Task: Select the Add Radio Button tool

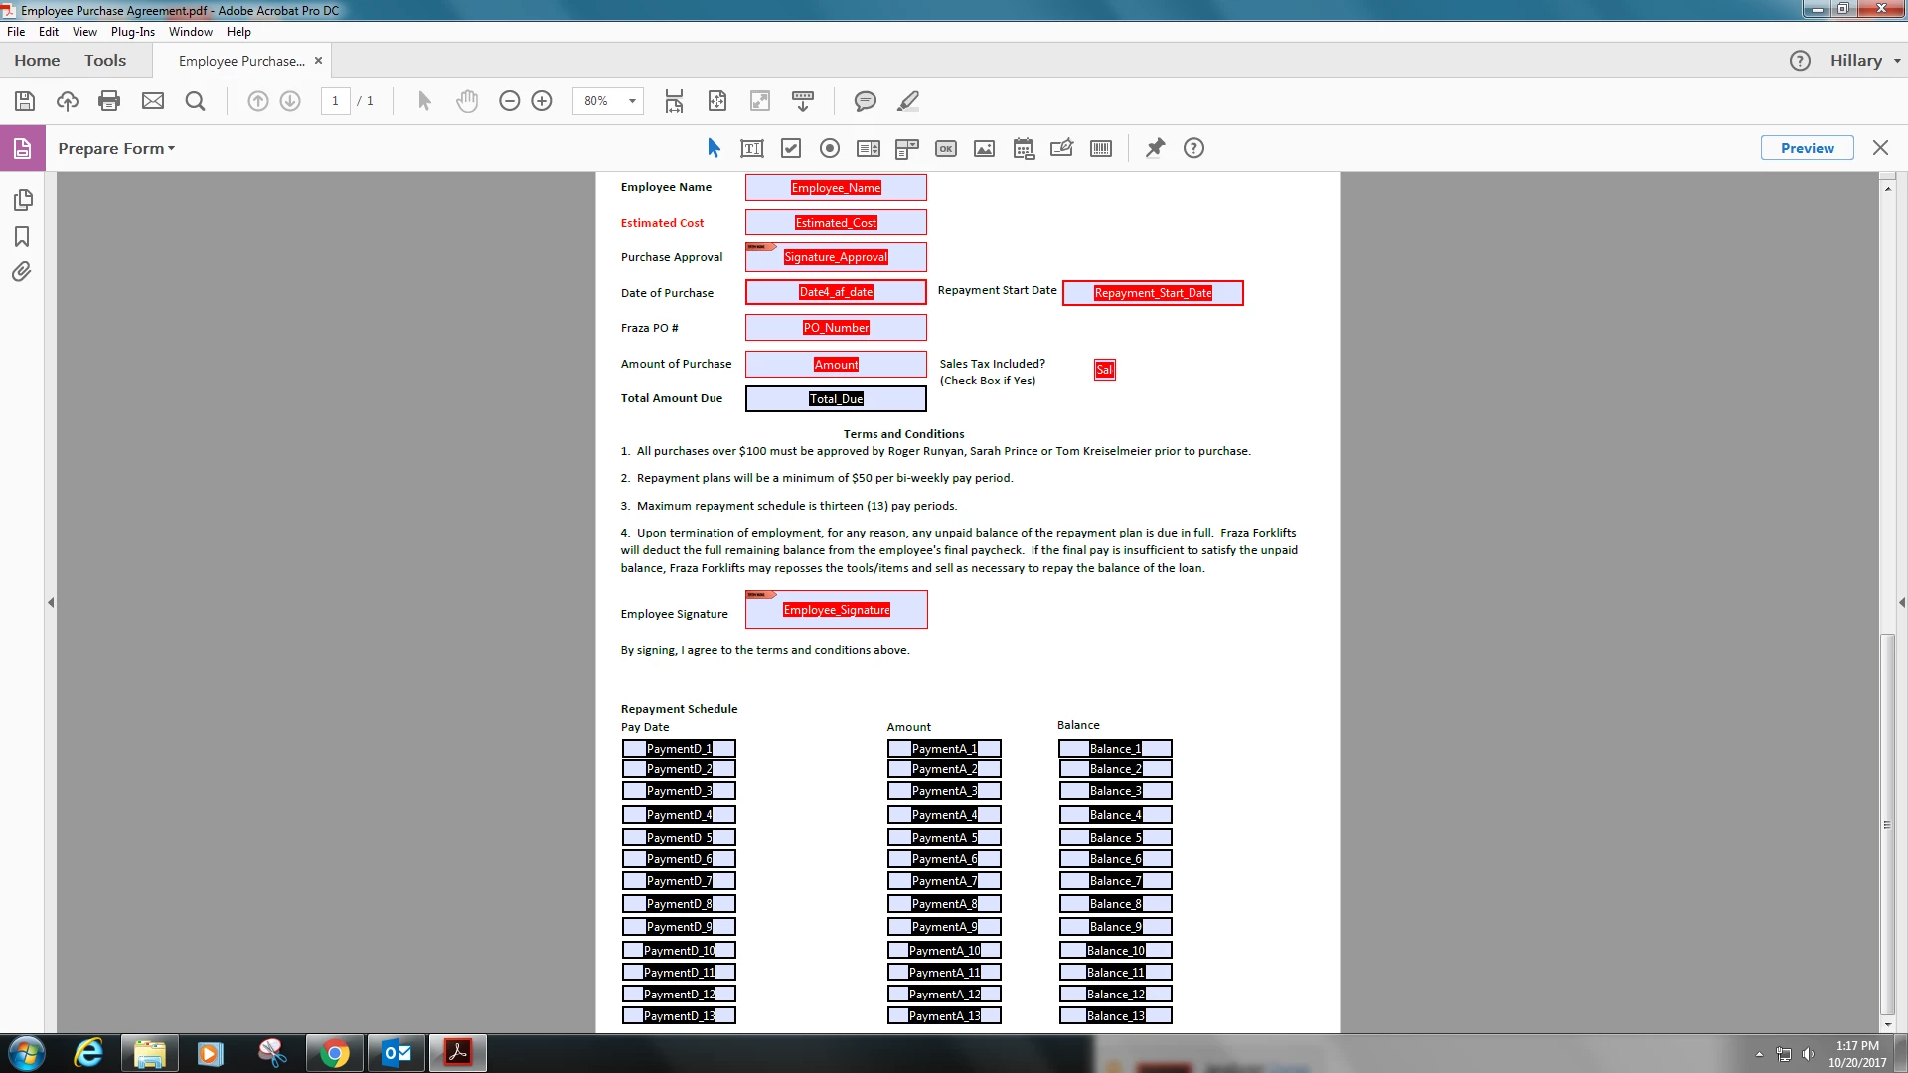Action: tap(830, 149)
